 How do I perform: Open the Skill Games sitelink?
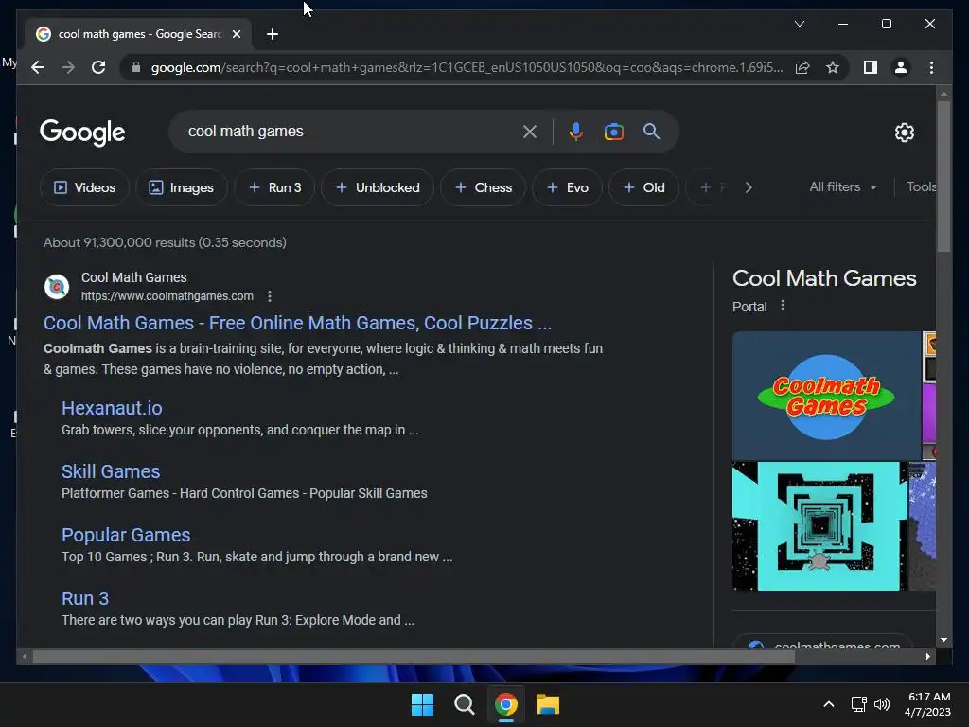tap(111, 471)
